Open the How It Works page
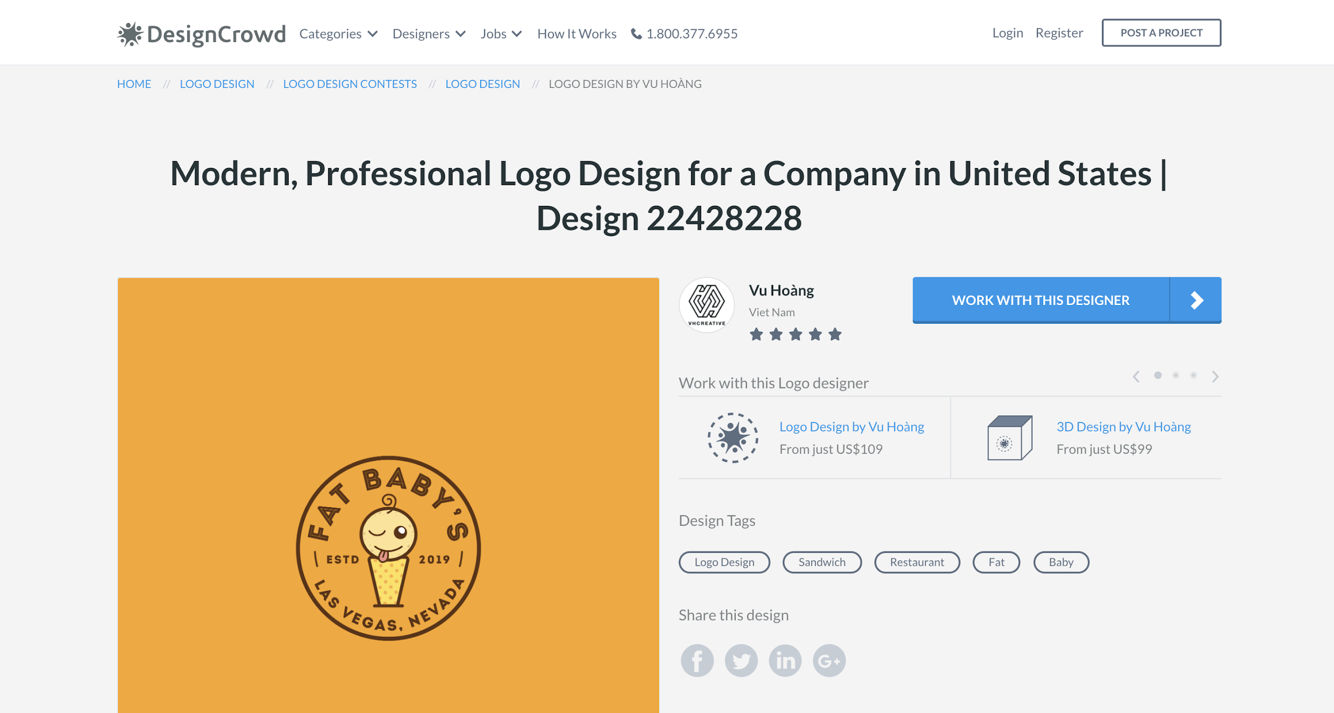Screen dimensions: 1334x713 [x=577, y=34]
